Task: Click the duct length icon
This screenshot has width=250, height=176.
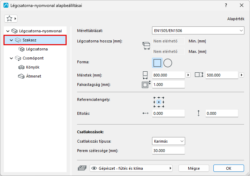Action: (x=146, y=46)
